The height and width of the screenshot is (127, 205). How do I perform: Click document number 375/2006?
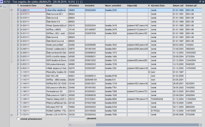pos(194,115)
